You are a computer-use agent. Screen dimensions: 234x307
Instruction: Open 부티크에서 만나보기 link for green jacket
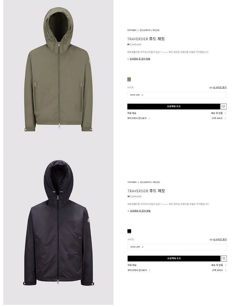(x=137, y=118)
